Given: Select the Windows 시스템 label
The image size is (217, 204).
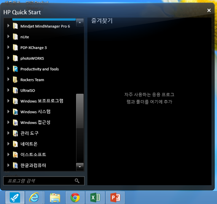Looking at the screenshot, I should pyautogui.click(x=35, y=112).
